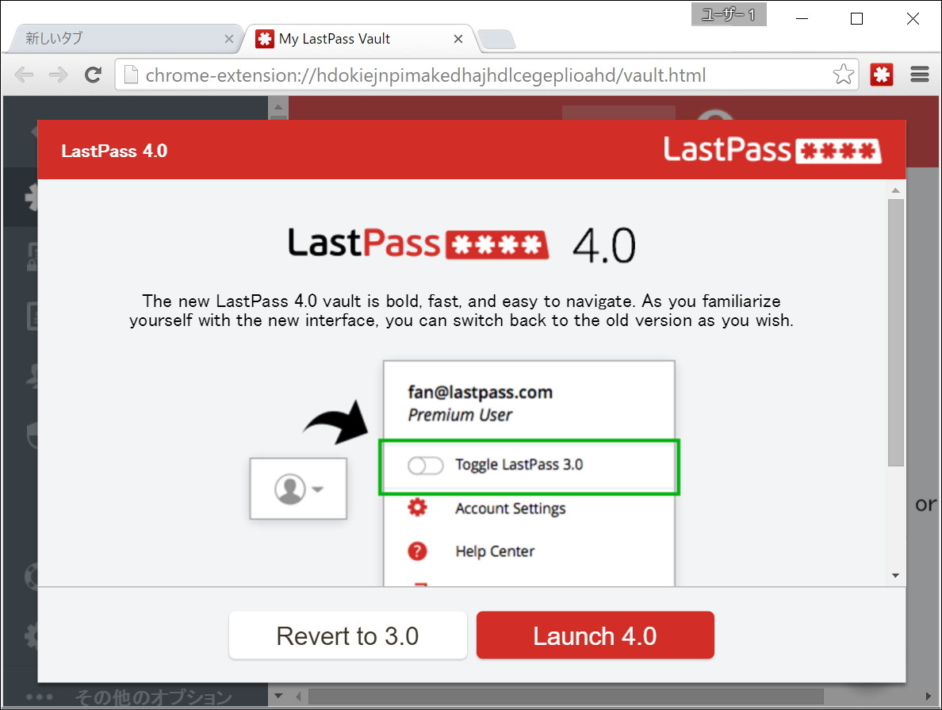Click the Revert to 3.0 button

[x=348, y=635]
